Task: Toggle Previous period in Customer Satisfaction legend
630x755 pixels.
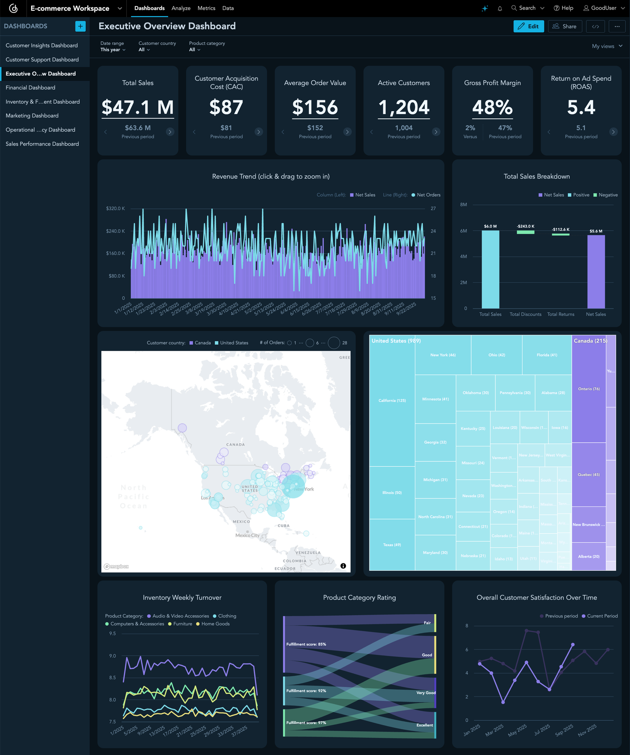Action: click(x=559, y=616)
